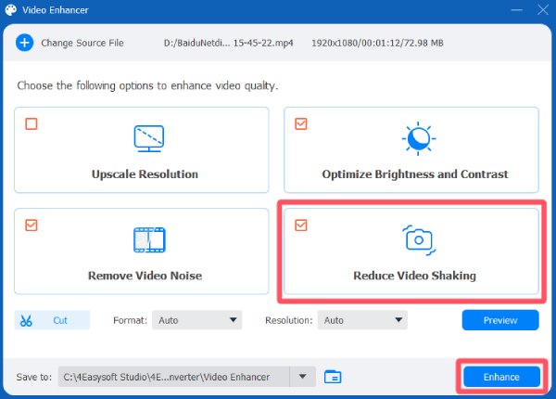Open the Resolution dropdown set to Auto
556x399 pixels.
(x=362, y=320)
